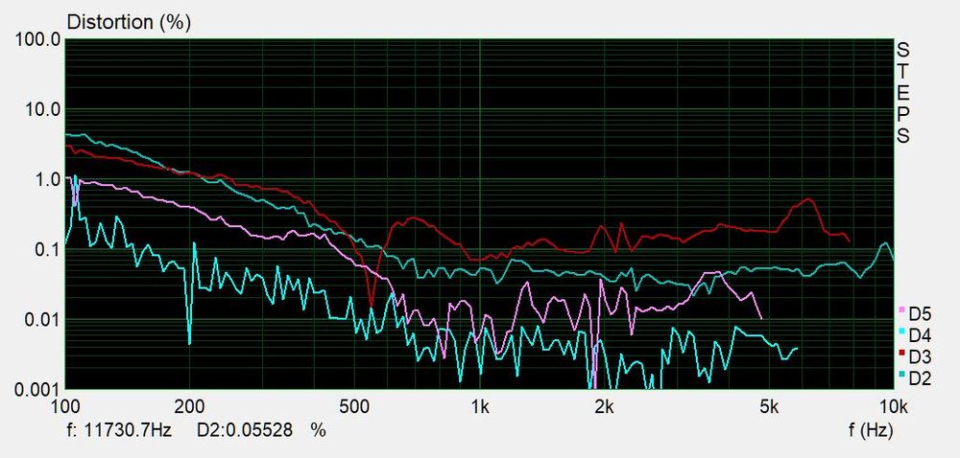The height and width of the screenshot is (458, 960).
Task: Click the '0.1' y-axis label
Action: click(47, 250)
